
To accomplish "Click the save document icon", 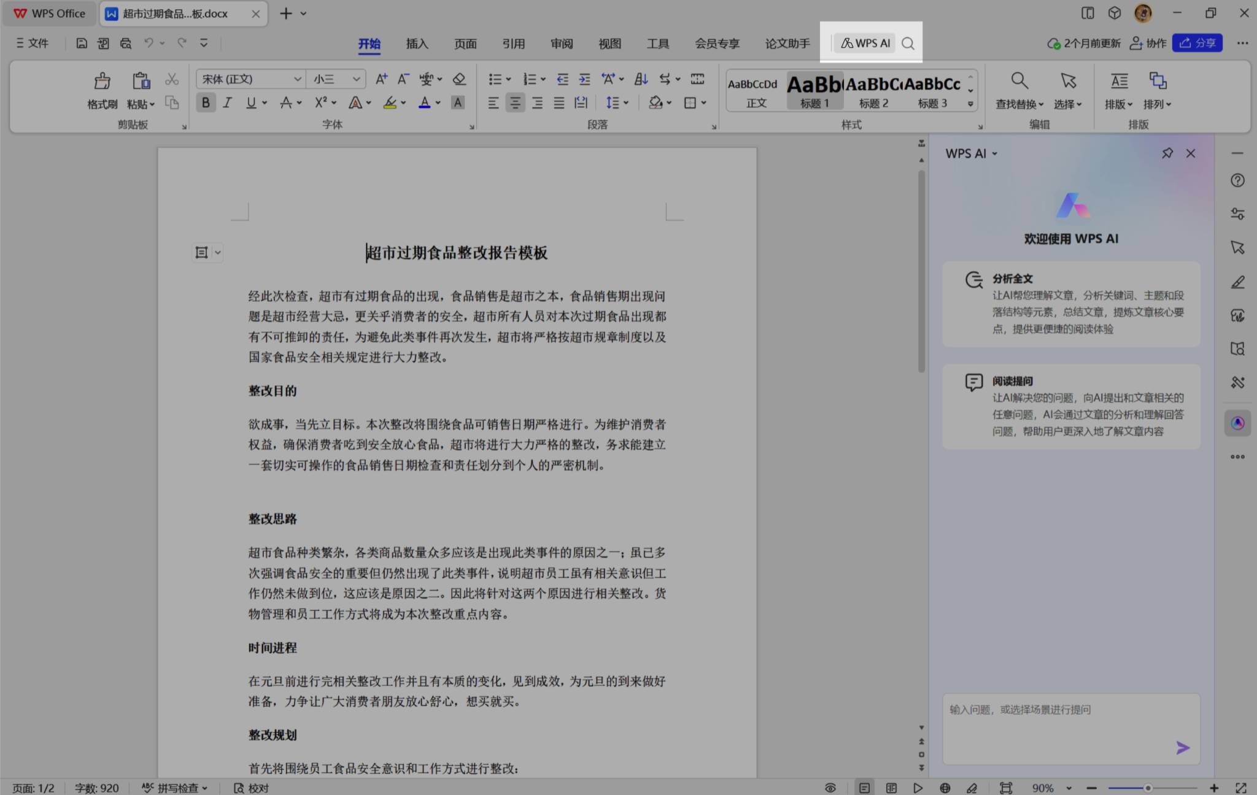I will (81, 43).
